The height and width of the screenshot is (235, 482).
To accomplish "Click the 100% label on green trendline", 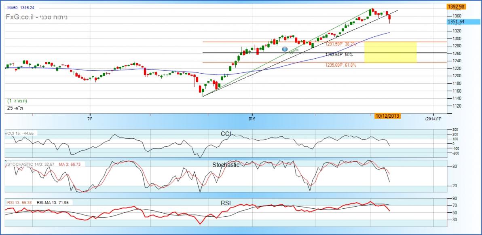I will tap(293, 51).
